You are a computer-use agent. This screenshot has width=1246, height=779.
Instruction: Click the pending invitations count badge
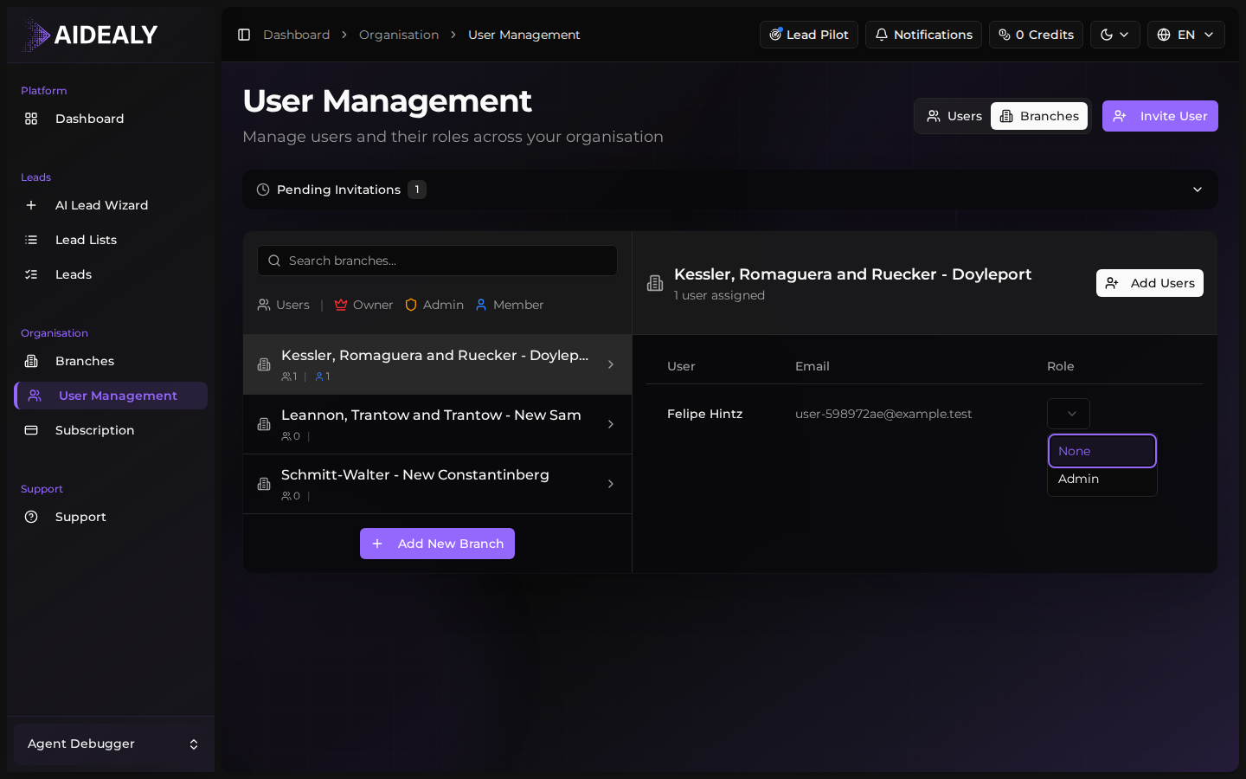417,190
